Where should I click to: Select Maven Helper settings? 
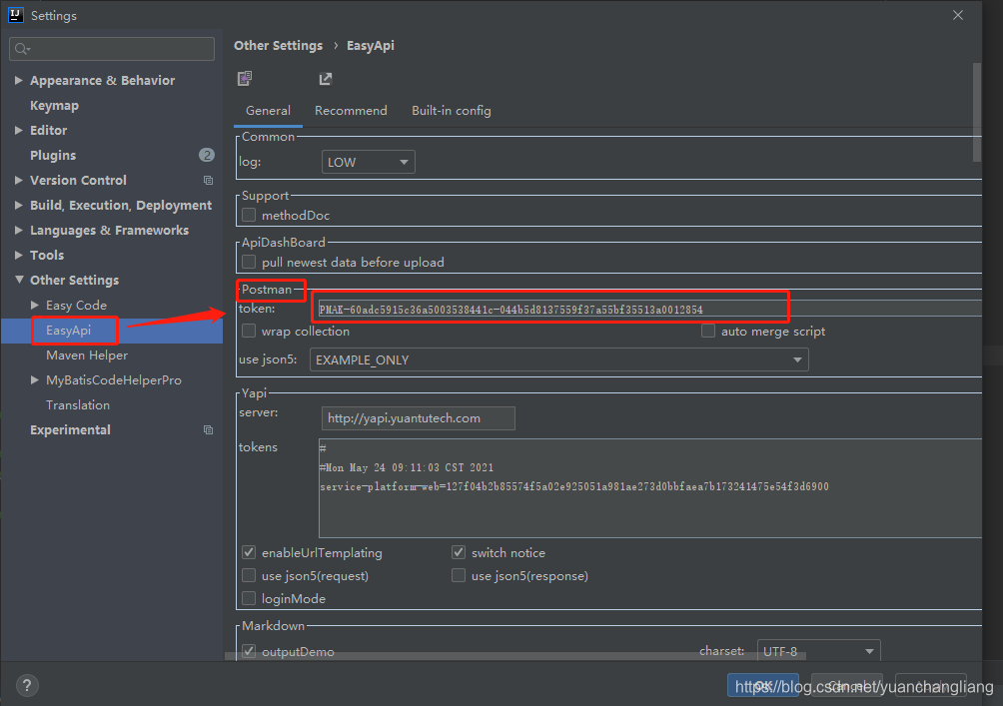[87, 354]
